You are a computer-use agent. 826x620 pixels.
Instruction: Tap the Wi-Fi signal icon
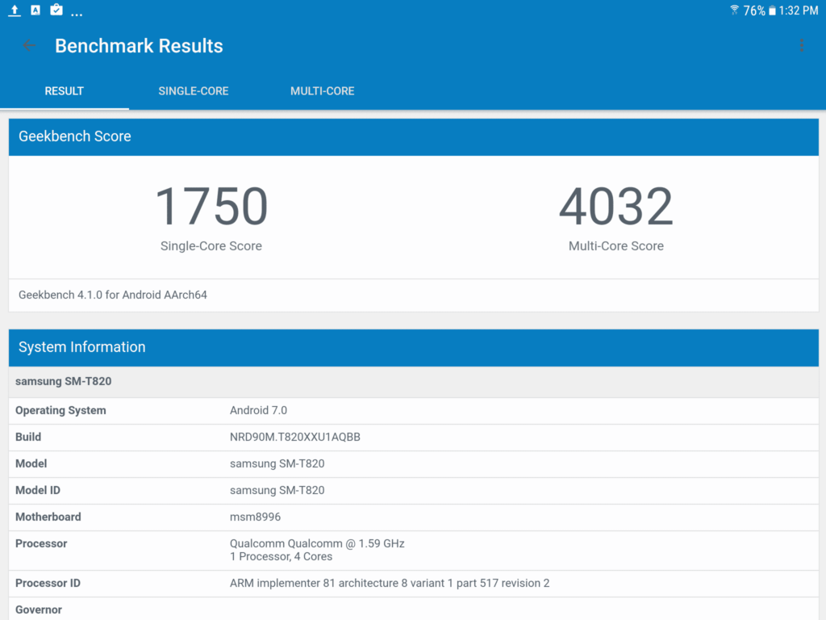pos(734,10)
